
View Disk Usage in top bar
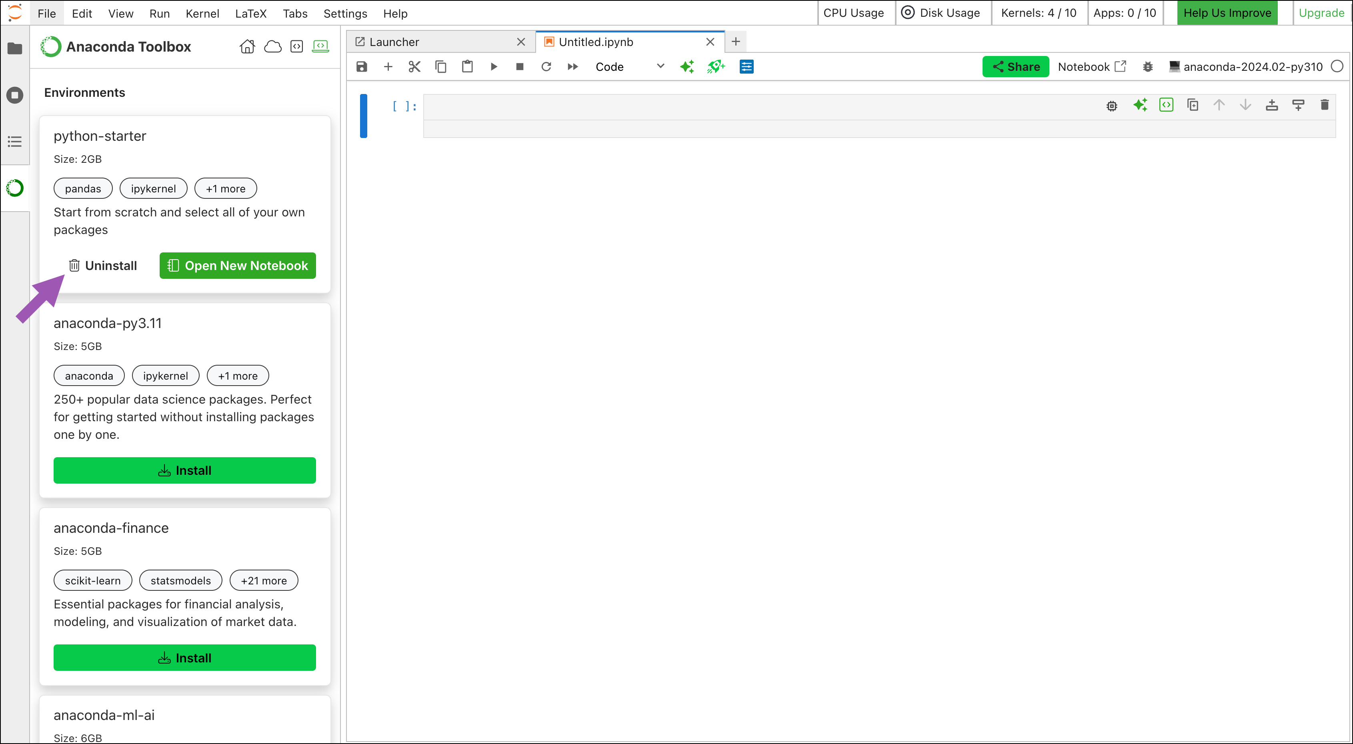click(x=941, y=13)
